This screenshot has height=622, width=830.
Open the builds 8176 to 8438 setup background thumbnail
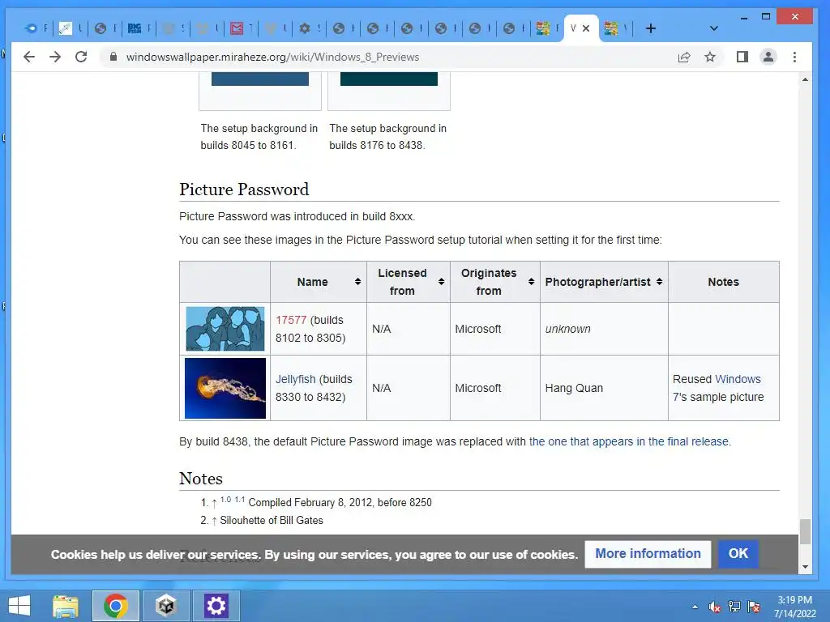[389, 79]
